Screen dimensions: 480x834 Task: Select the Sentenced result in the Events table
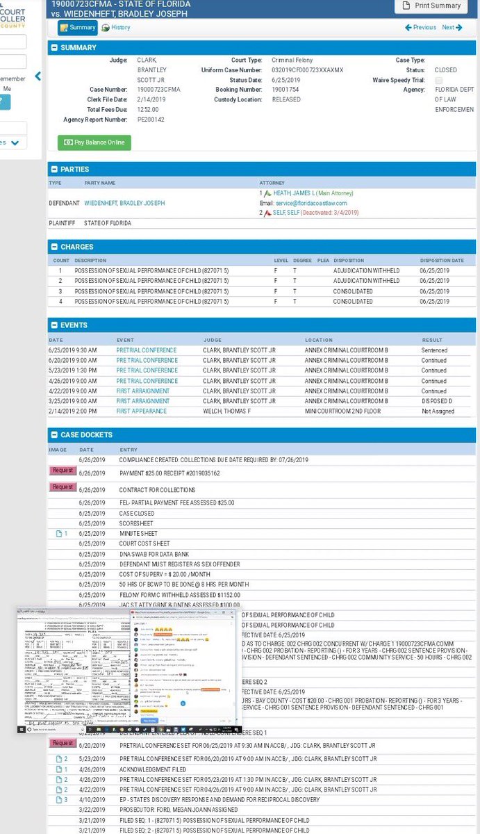pos(434,350)
